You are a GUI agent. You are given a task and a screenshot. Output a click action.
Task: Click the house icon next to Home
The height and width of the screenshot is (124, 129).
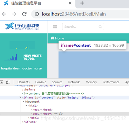point(52,38)
